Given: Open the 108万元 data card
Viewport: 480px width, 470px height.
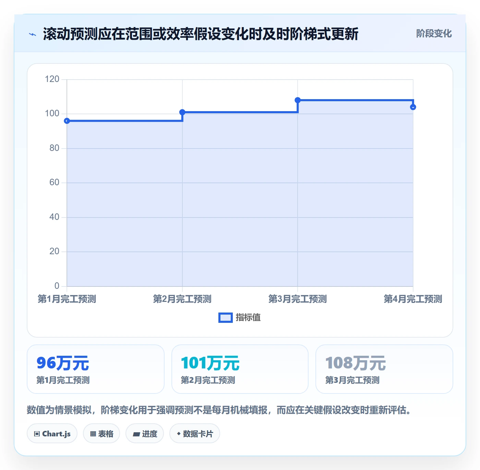Looking at the screenshot, I should coord(384,369).
